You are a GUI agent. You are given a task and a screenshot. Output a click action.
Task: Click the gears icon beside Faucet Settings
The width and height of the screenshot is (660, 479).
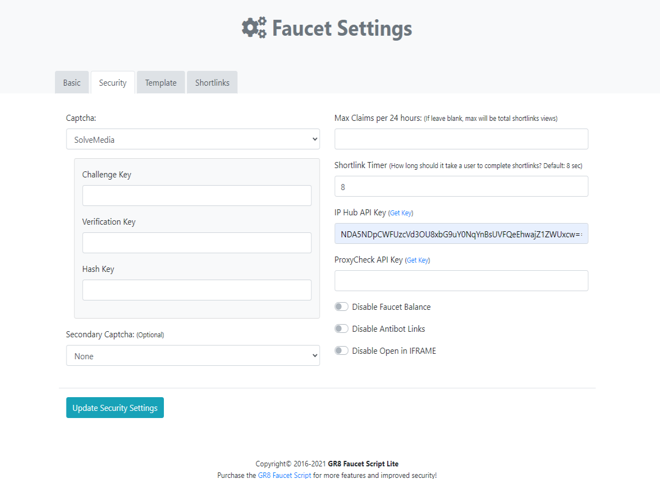[254, 27]
